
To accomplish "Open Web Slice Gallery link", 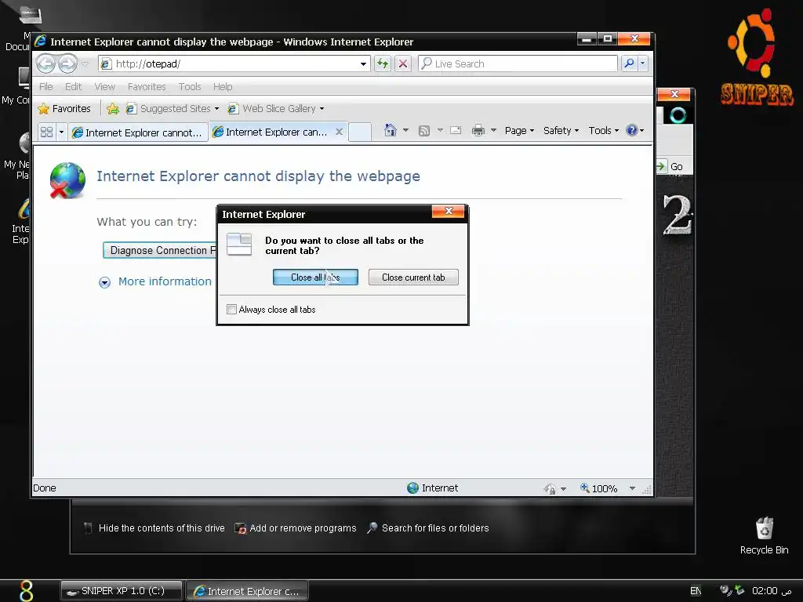I will tap(276, 108).
